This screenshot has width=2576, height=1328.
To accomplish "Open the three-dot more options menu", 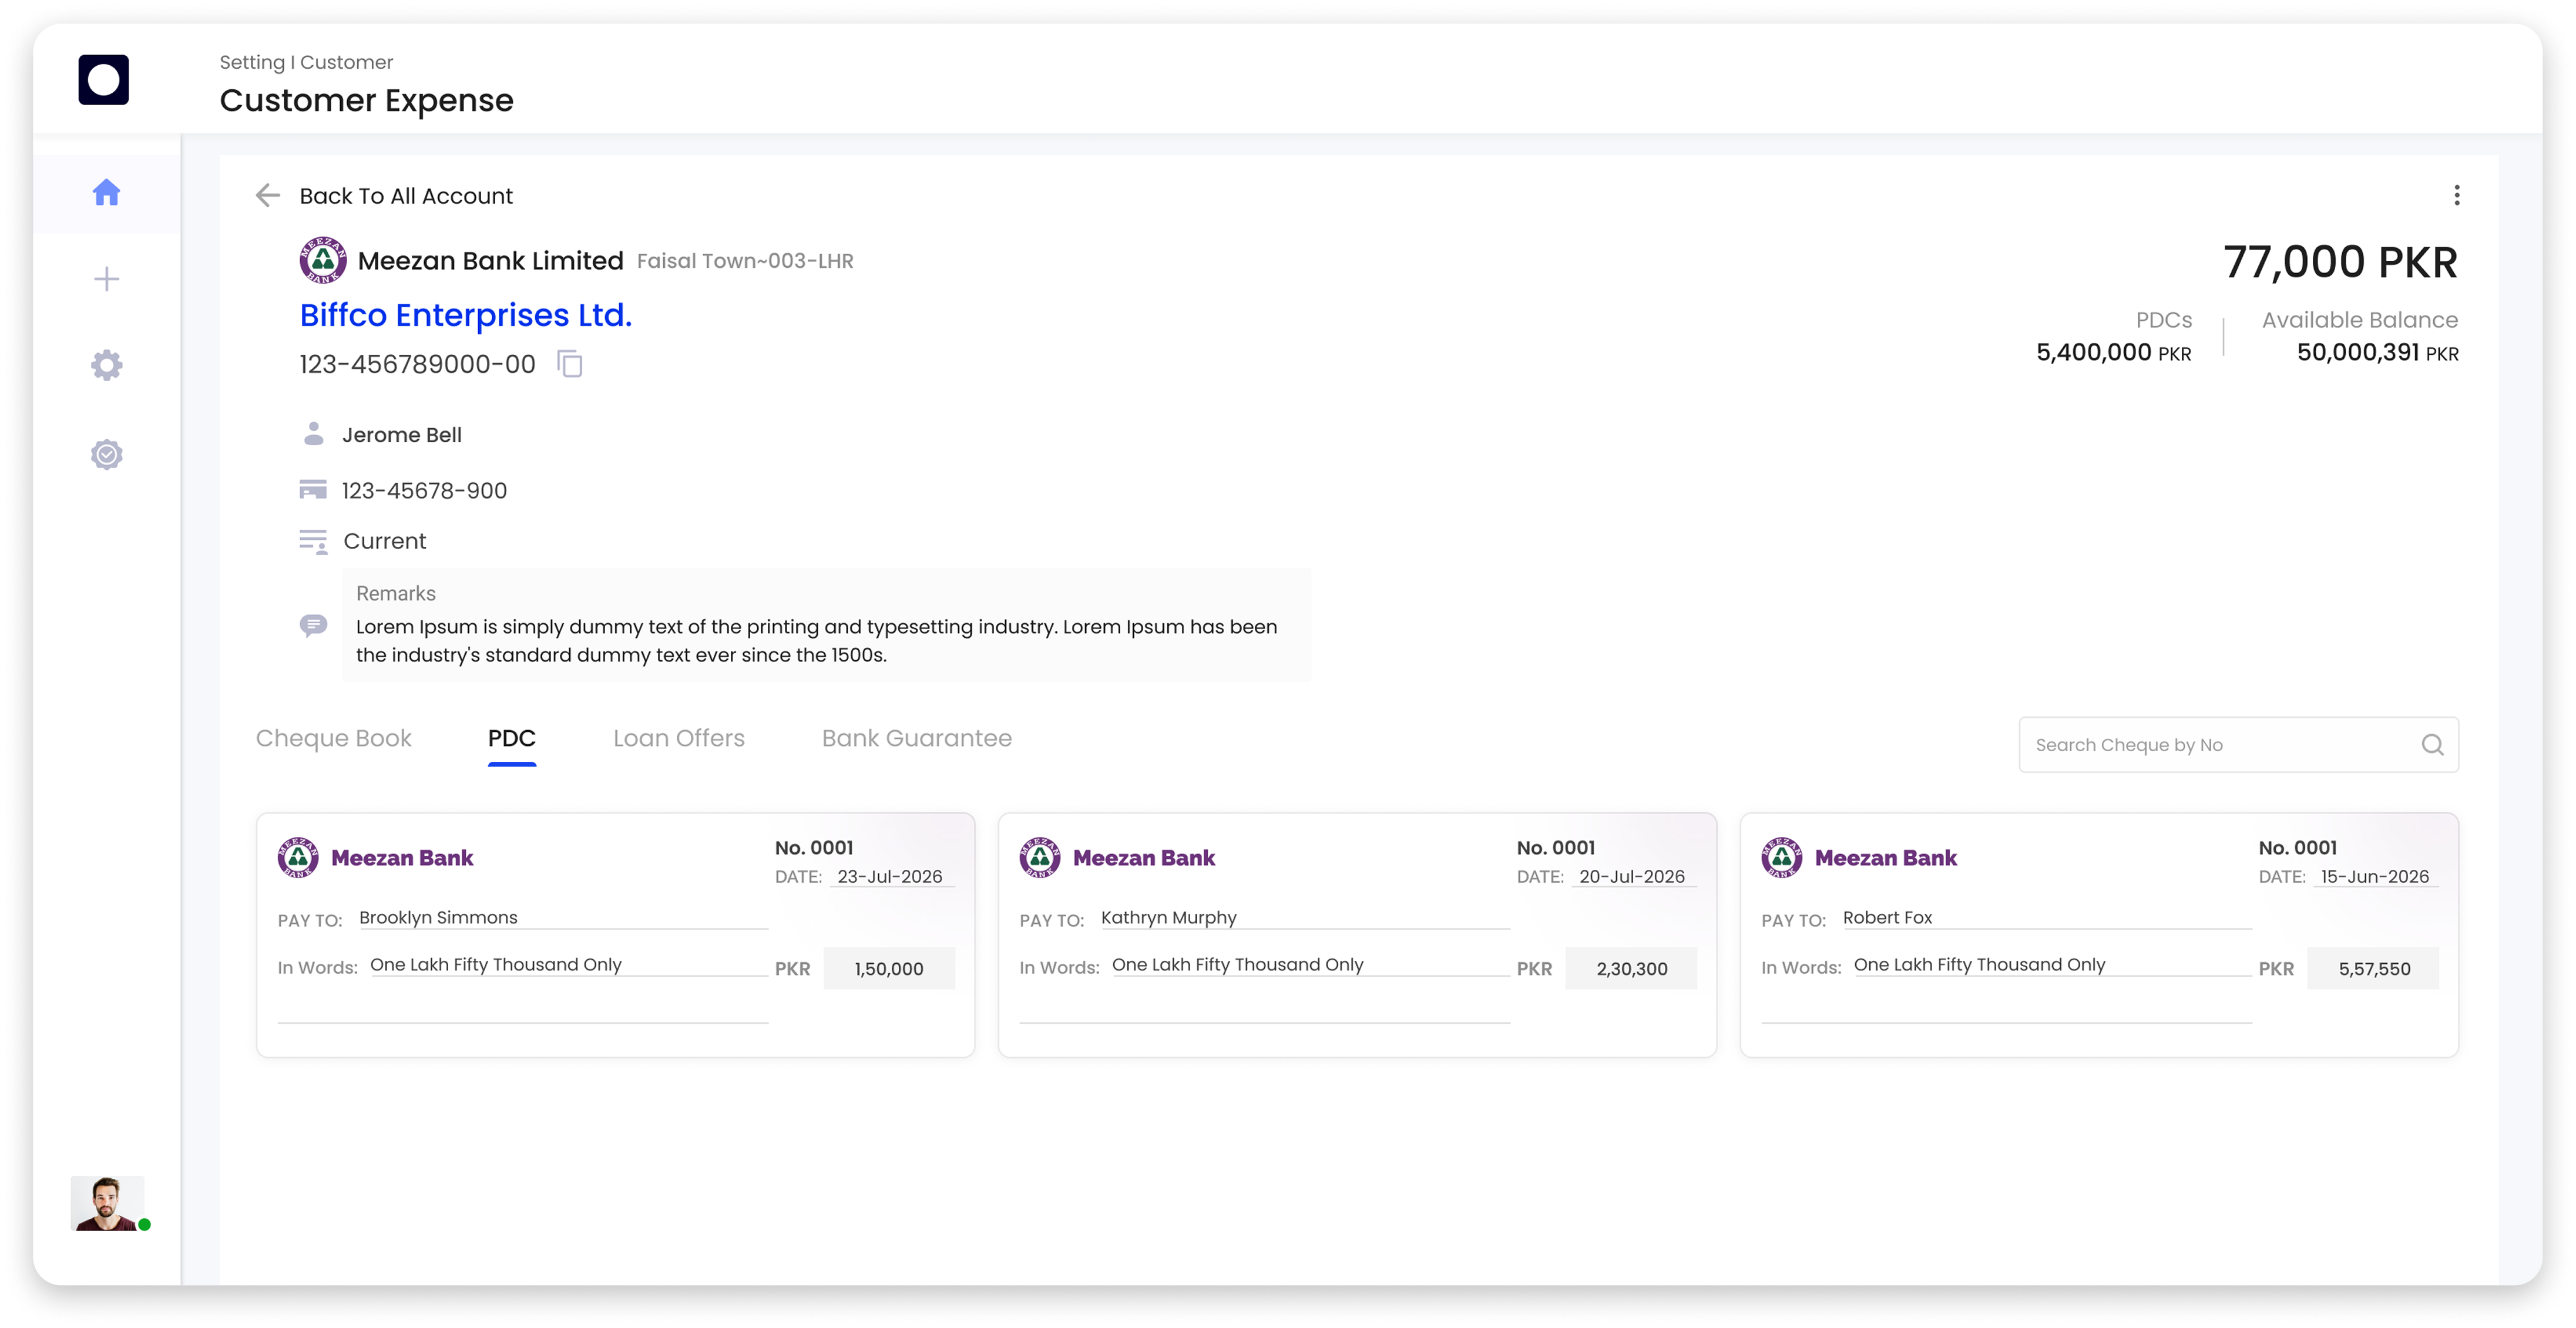I will tap(2456, 195).
